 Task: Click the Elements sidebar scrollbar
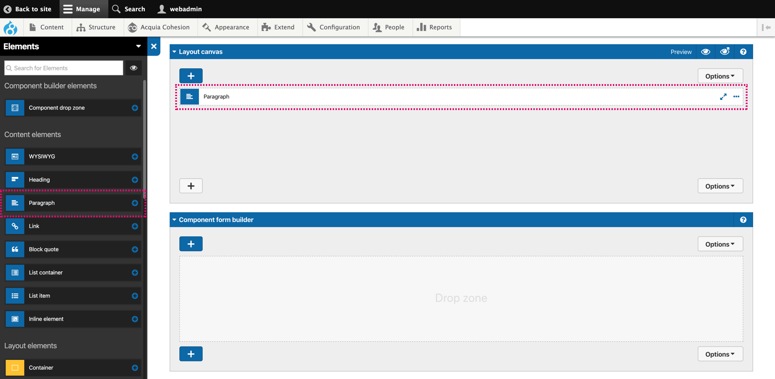pos(144,139)
